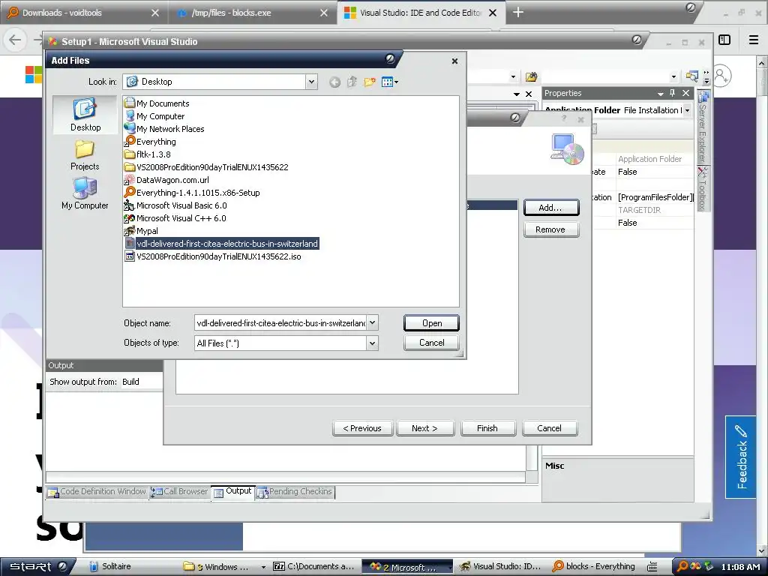Open My Computer in the places bar
Screen dimensions: 768x576
coord(85,194)
